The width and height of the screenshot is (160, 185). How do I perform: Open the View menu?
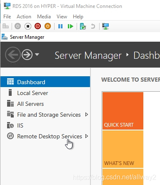[x=62, y=17]
